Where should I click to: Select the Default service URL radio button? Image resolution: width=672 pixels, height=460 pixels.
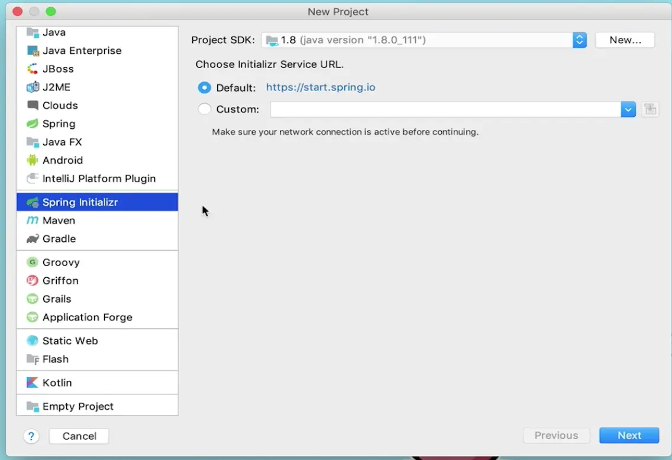205,88
